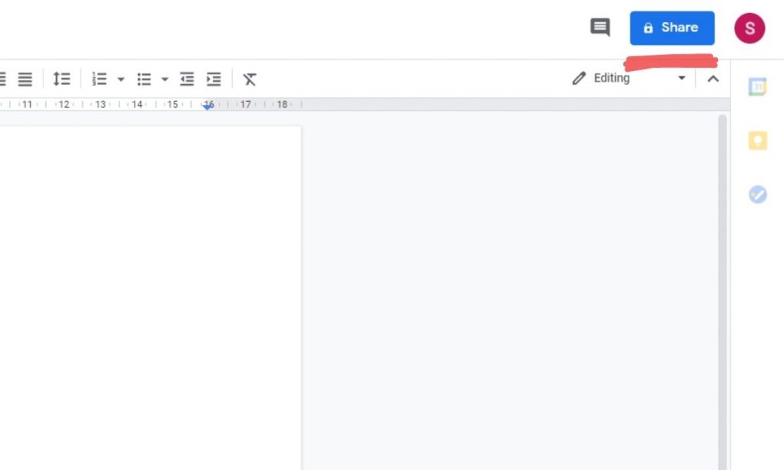The width and height of the screenshot is (784, 470).
Task: Open the Editing mode dropdown
Action: pyautogui.click(x=629, y=78)
